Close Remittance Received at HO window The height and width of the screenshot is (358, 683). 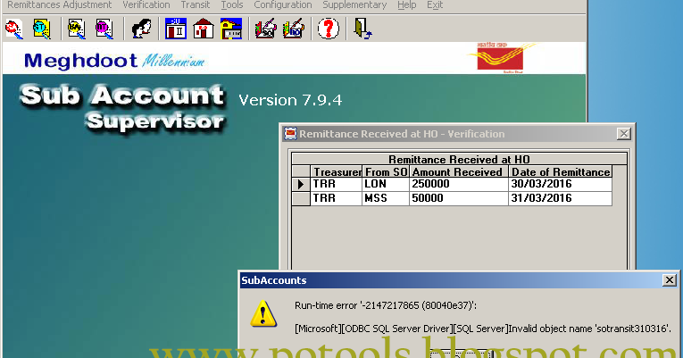(624, 134)
